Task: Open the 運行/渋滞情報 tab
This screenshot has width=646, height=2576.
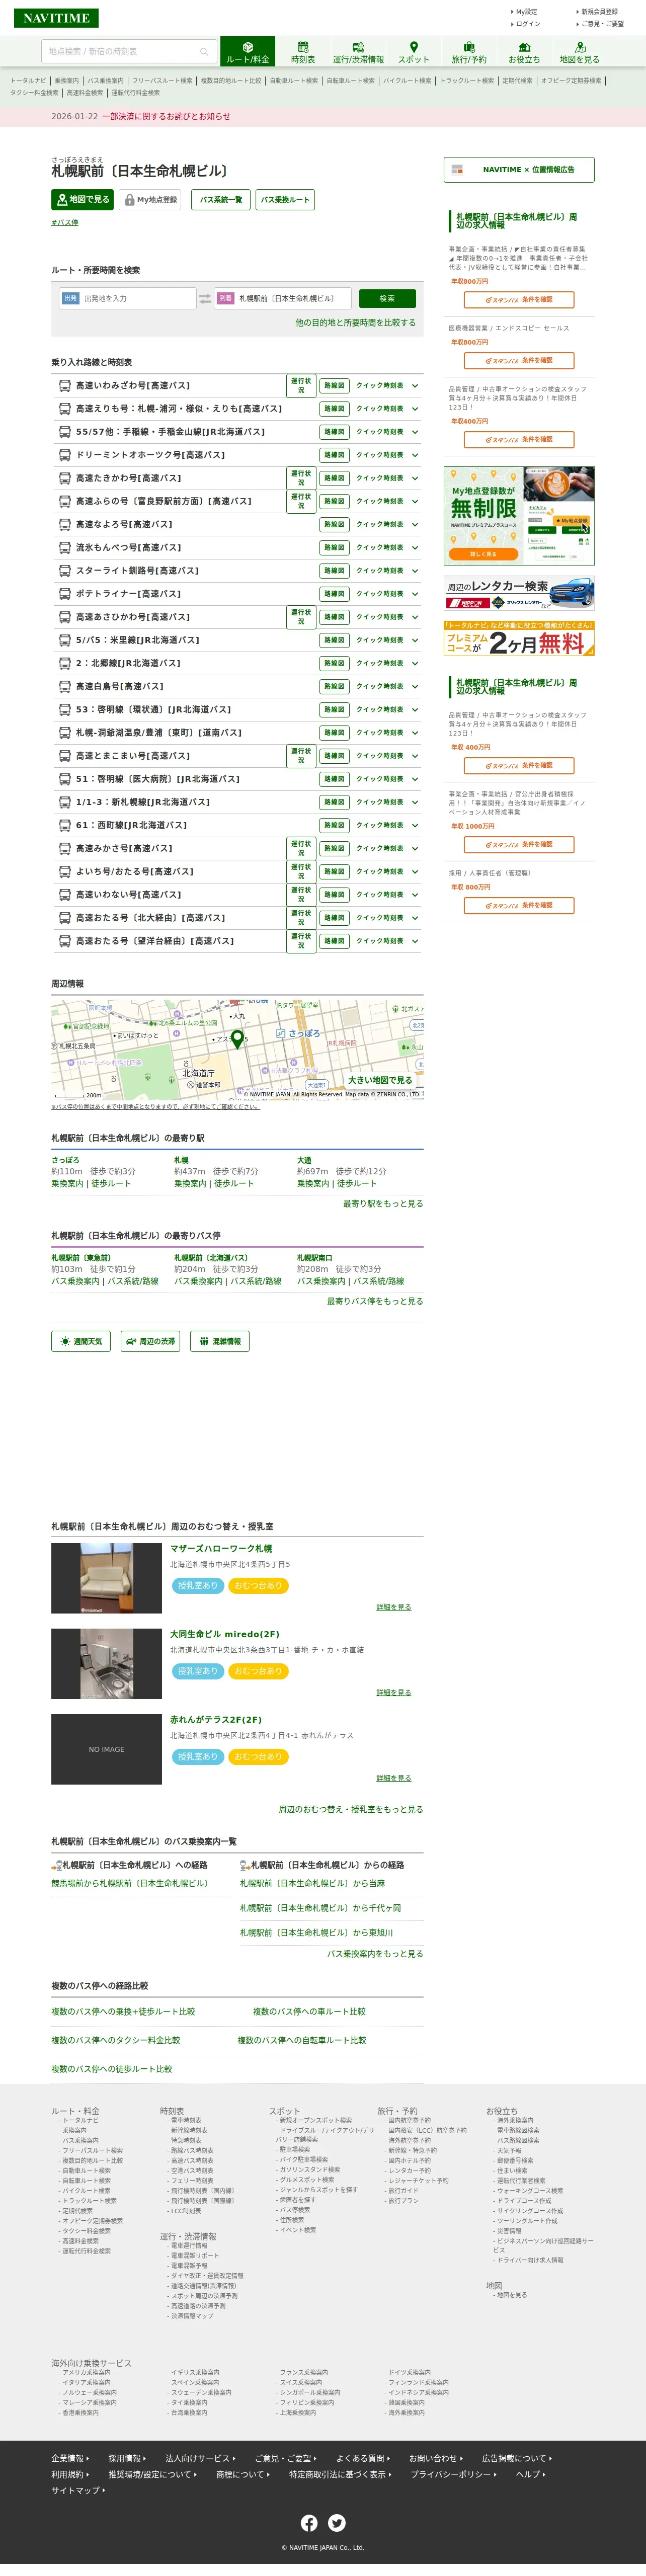Action: (x=358, y=52)
